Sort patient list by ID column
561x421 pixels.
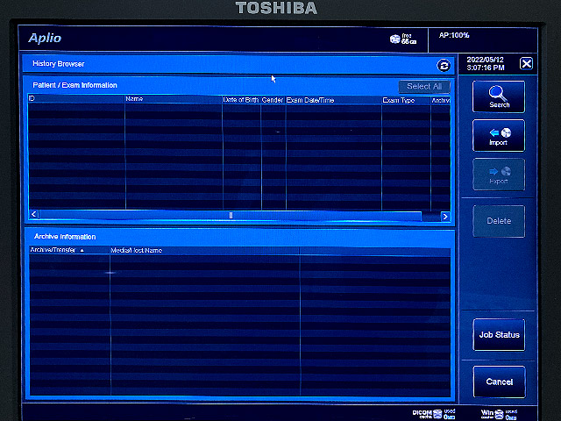(x=76, y=99)
